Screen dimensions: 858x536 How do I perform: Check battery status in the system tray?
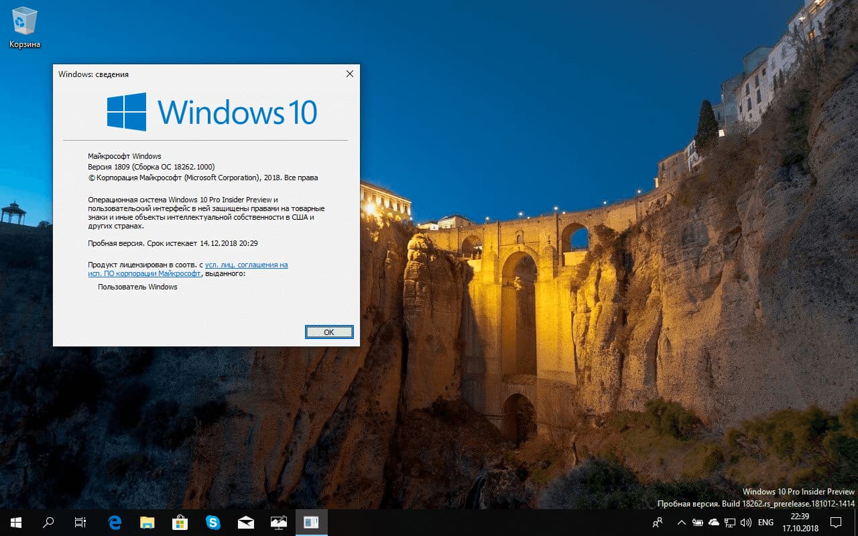[698, 523]
